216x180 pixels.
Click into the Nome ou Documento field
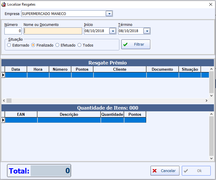[x=53, y=31]
